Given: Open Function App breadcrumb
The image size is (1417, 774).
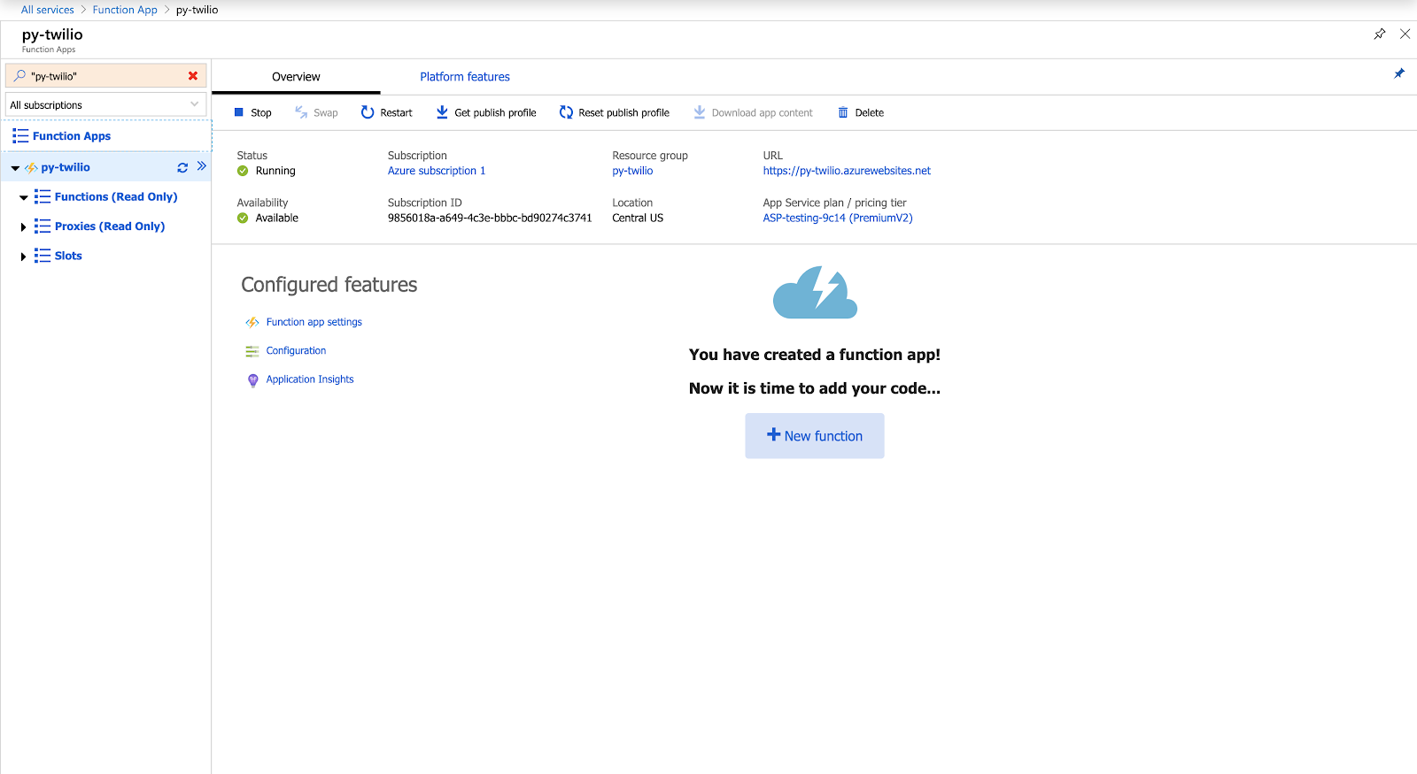Looking at the screenshot, I should (x=125, y=10).
